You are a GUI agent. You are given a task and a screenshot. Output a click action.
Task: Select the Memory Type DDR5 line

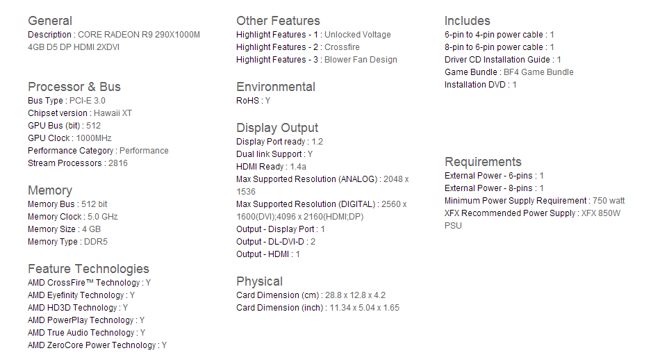click(x=67, y=242)
